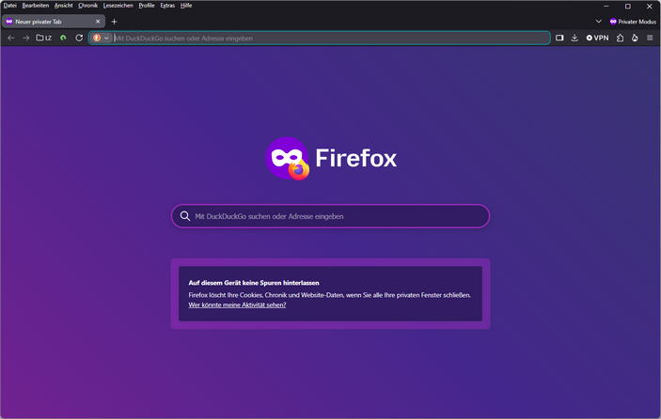Open 'Wer könnte meine Aktivität sehen?' link
Viewport: 661px width, 419px height.
click(x=237, y=305)
